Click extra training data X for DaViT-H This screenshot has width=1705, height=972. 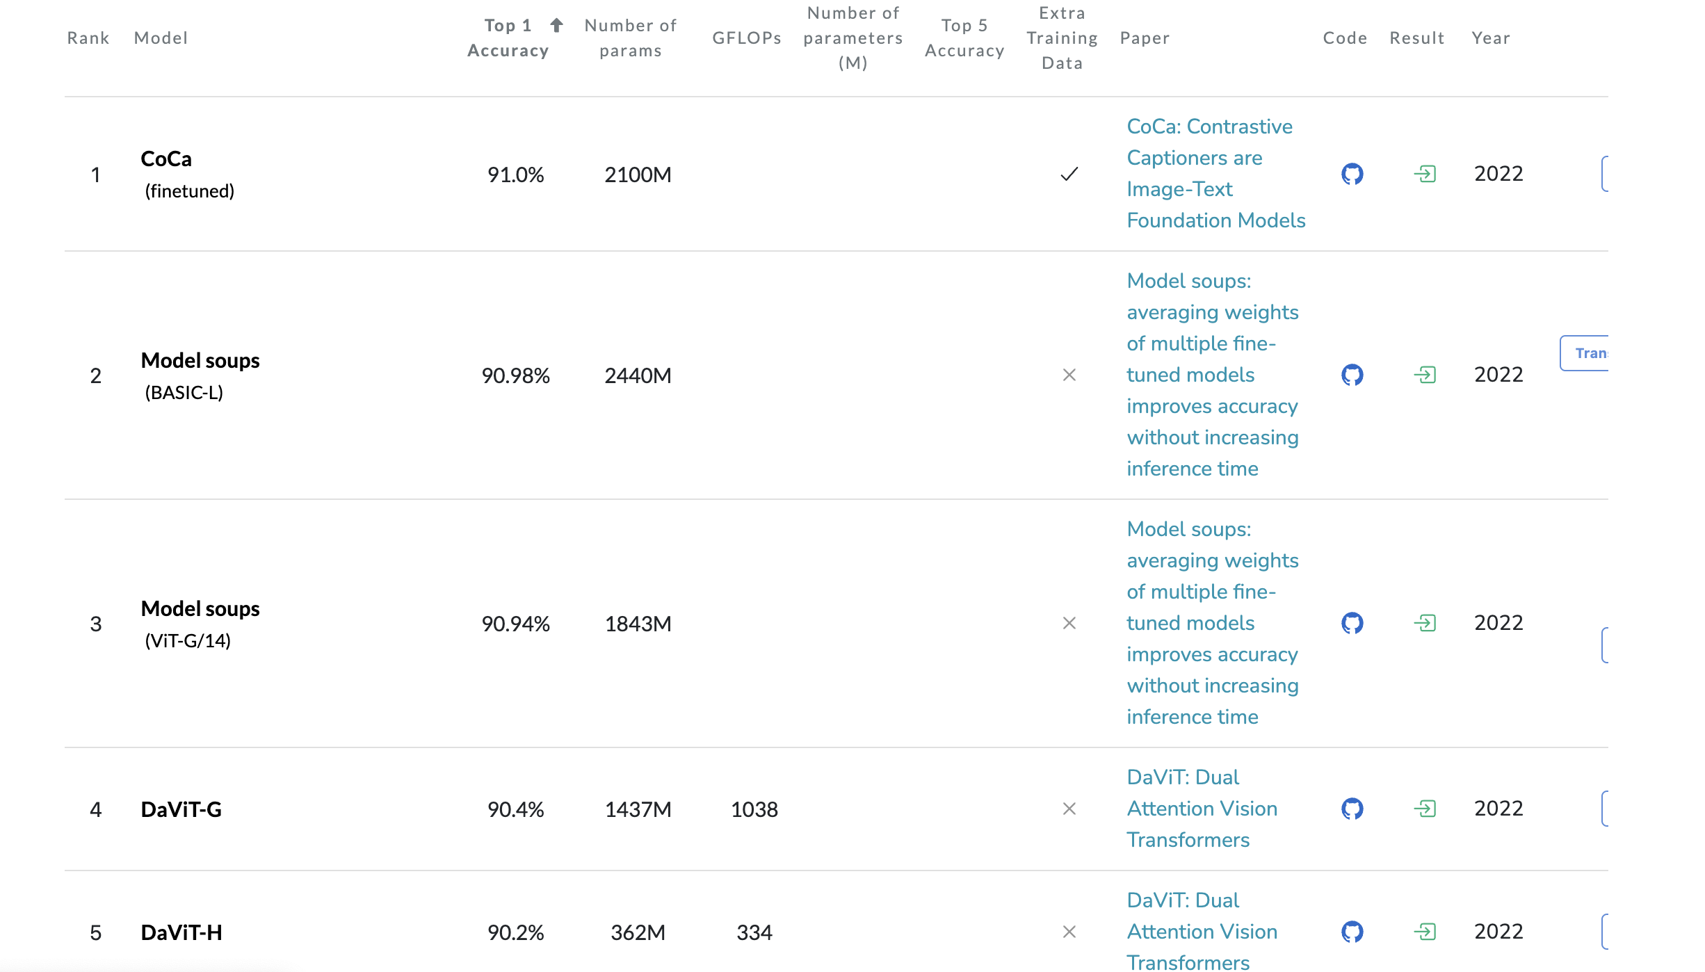1069,932
